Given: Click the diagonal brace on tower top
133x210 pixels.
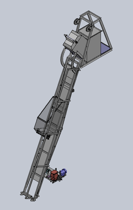Looking at the screenshot, I should tap(90, 18).
